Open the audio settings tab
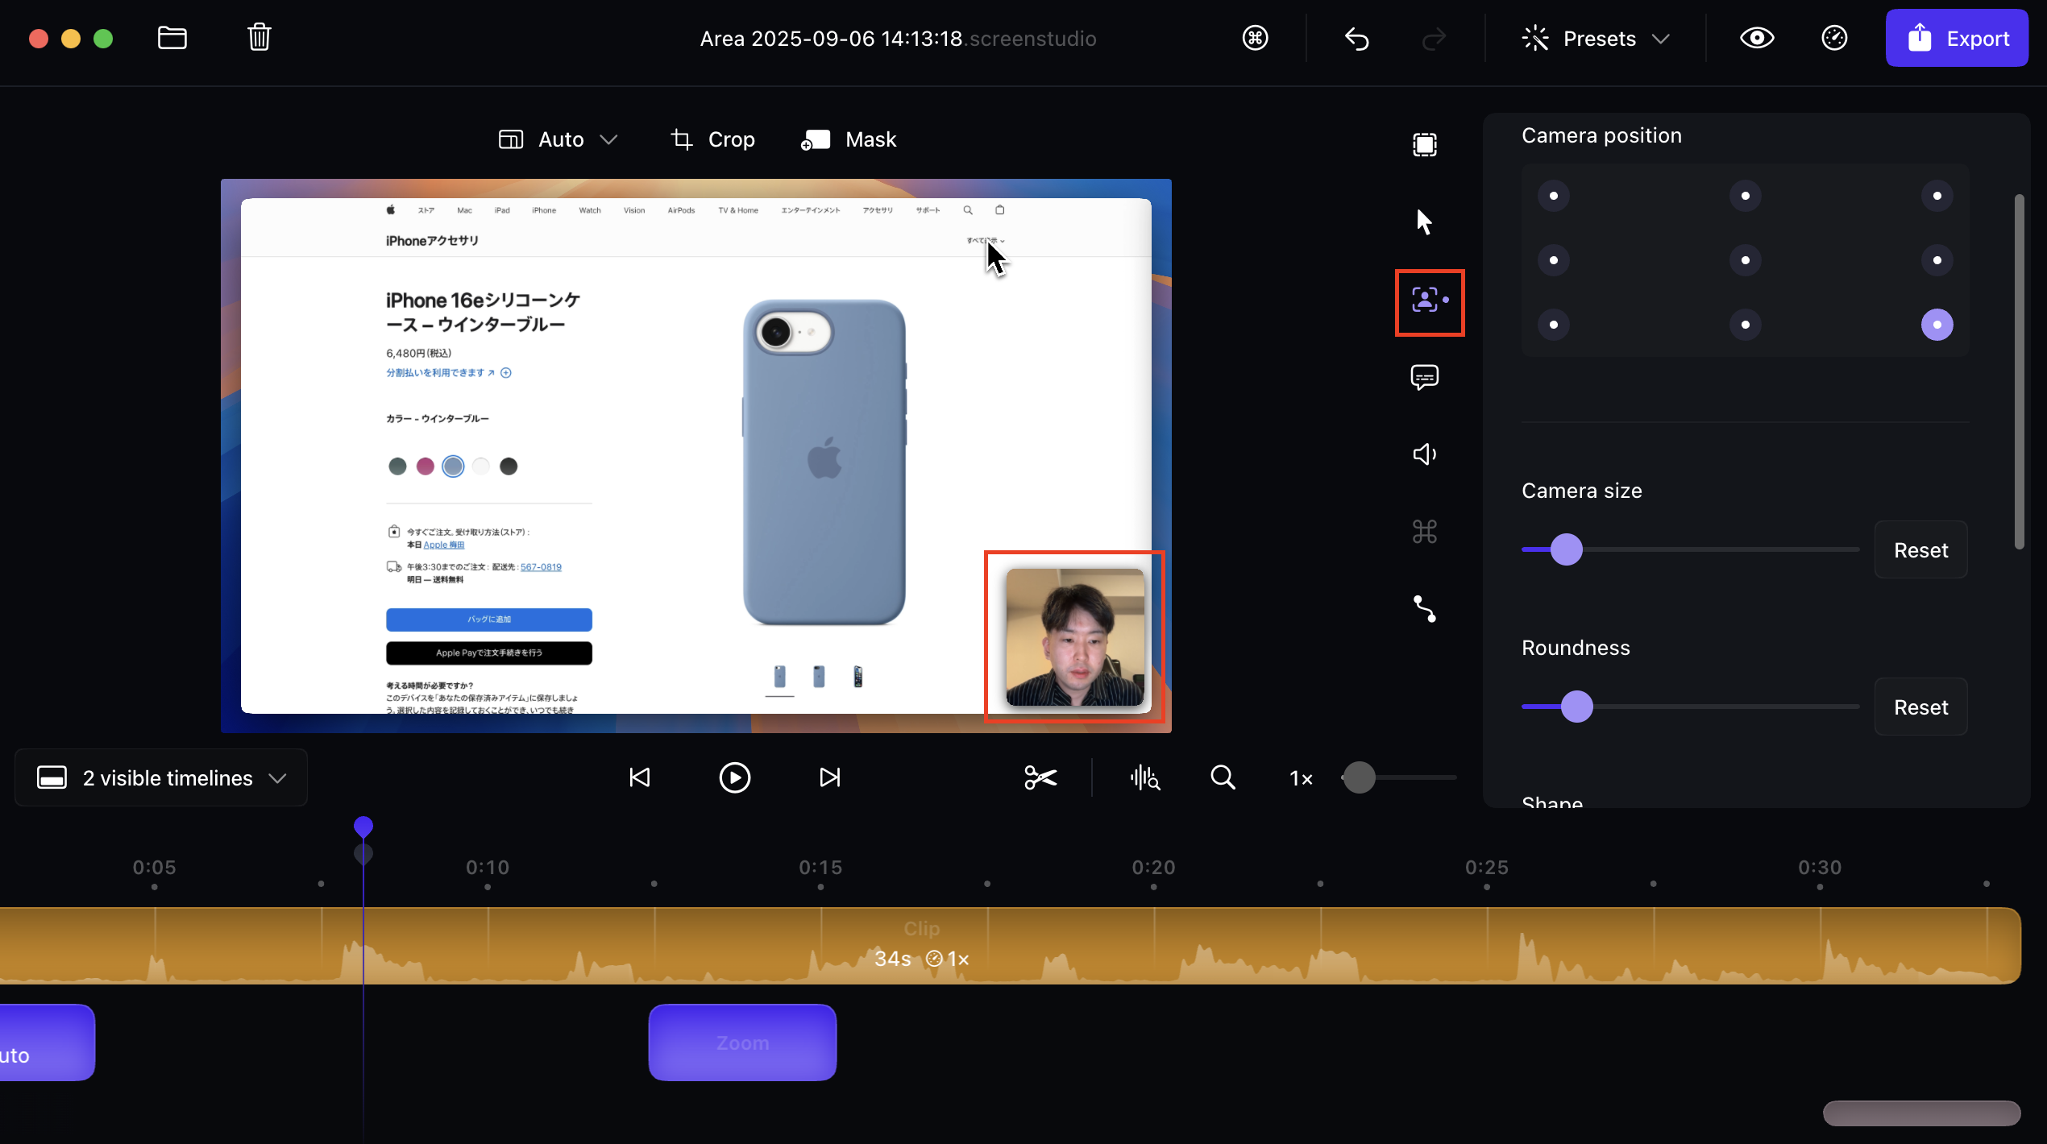Screen dimensions: 2047x1144 click(1425, 454)
